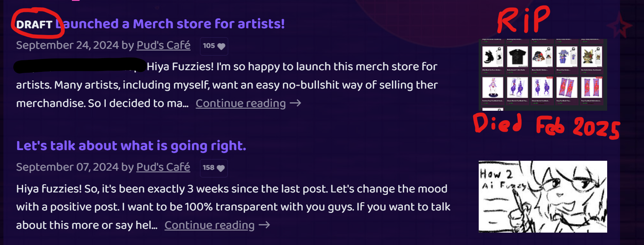Open the 'How 2 Ai Fuzzy' sketch thumbnail
This screenshot has width=644, height=245.
coord(543,197)
